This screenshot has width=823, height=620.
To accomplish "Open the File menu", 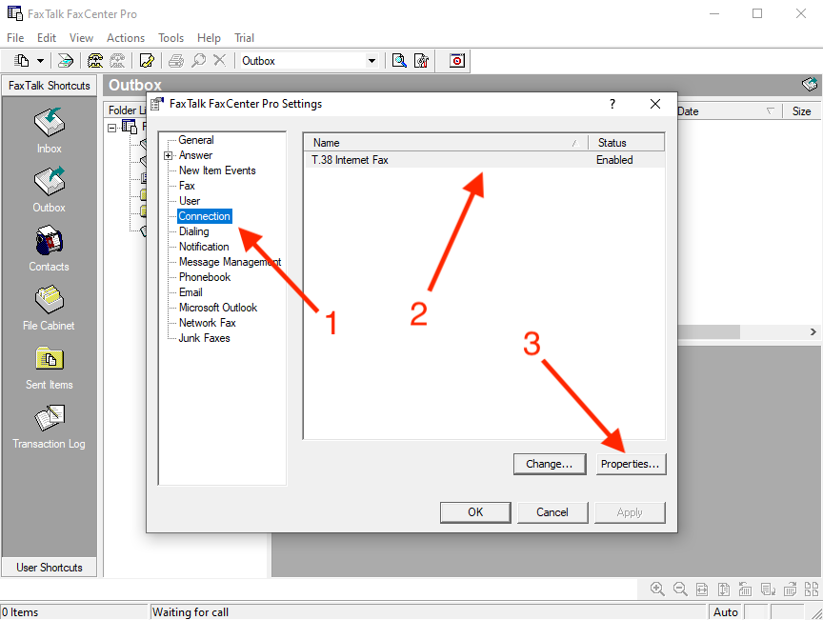I will pyautogui.click(x=15, y=38).
